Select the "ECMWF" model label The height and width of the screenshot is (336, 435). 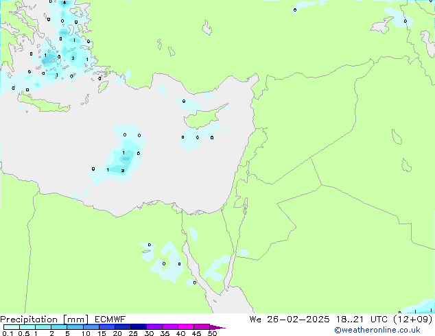tap(110, 320)
